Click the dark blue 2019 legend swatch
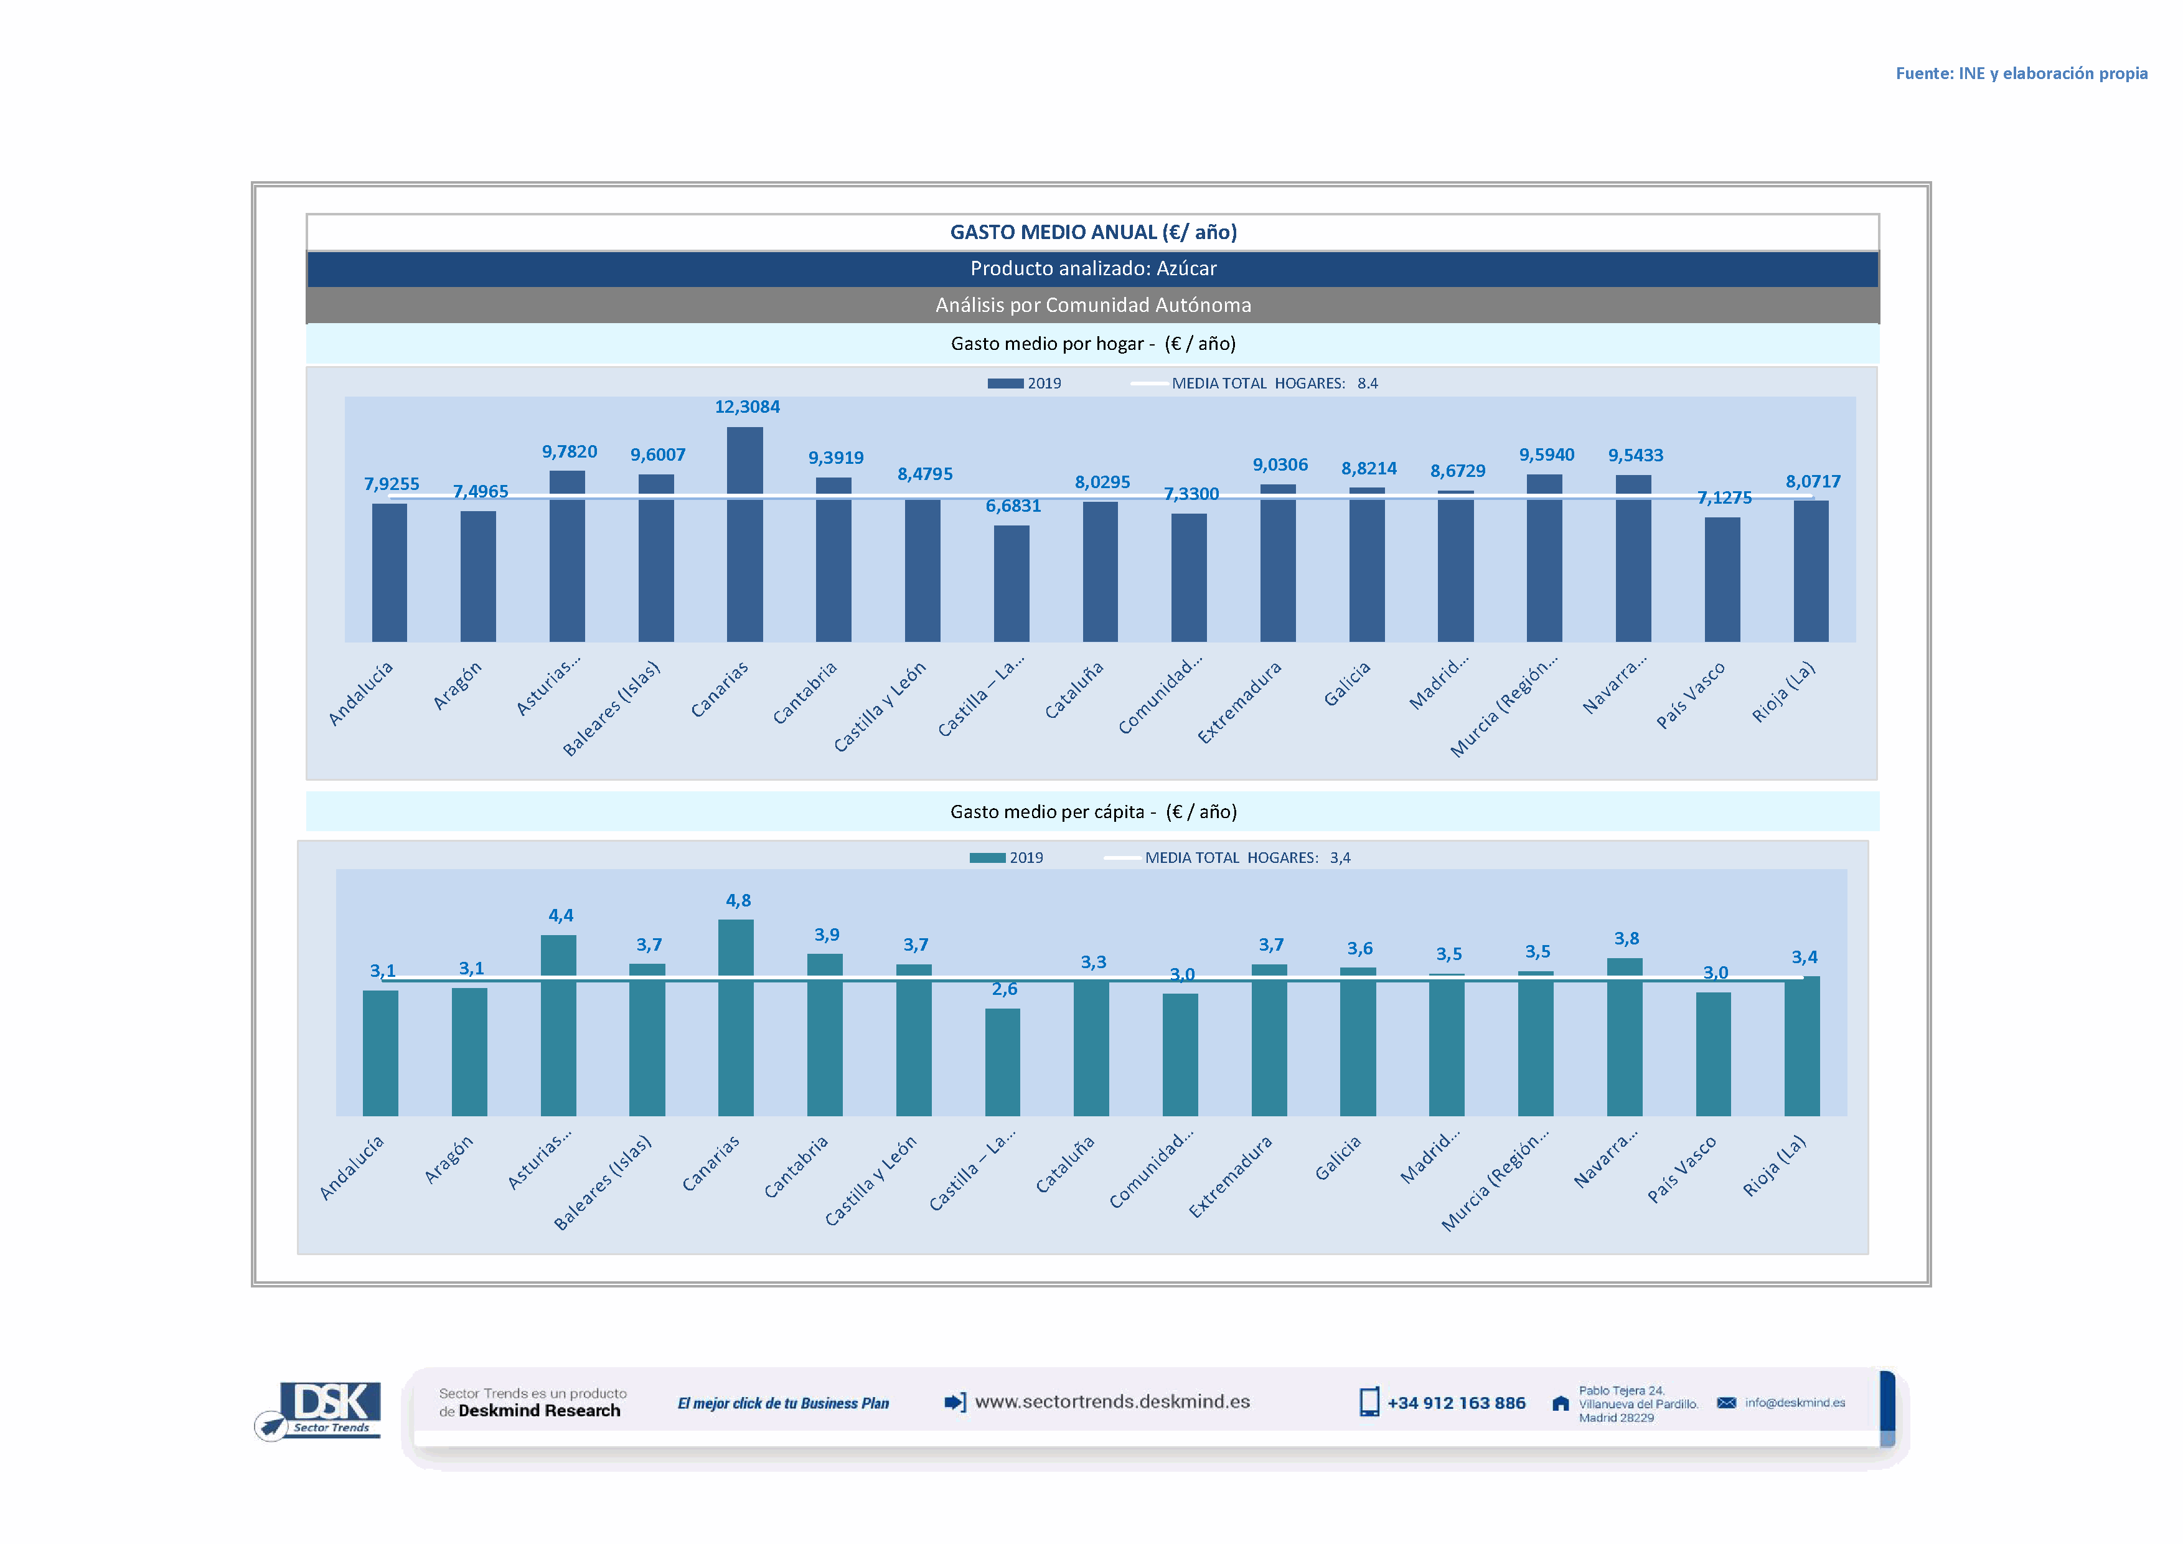 [x=1005, y=383]
